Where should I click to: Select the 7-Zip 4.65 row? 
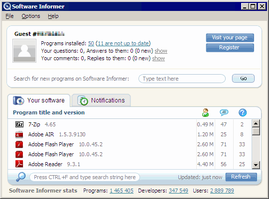130,124
